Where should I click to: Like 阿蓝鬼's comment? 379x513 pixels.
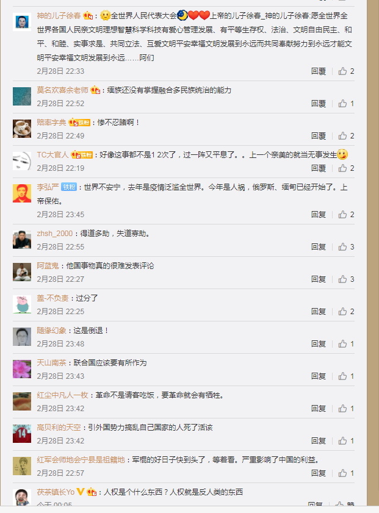click(x=342, y=279)
